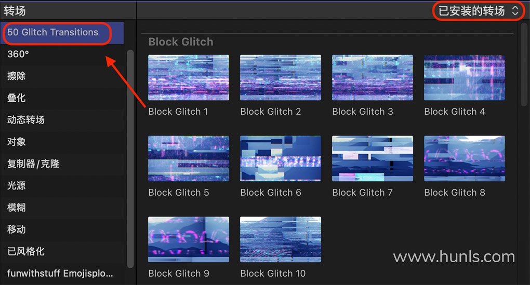This screenshot has width=530, height=285.
Task: Click the Block Glitch 3 label text
Action: click(363, 112)
